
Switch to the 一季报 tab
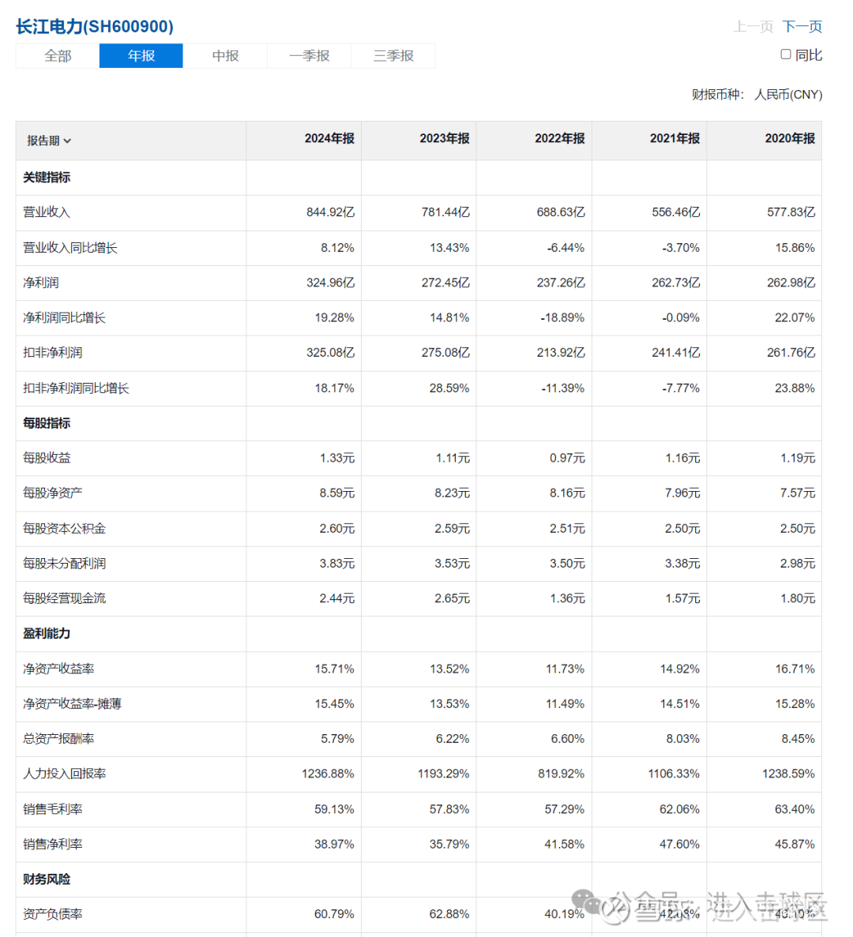coord(309,55)
